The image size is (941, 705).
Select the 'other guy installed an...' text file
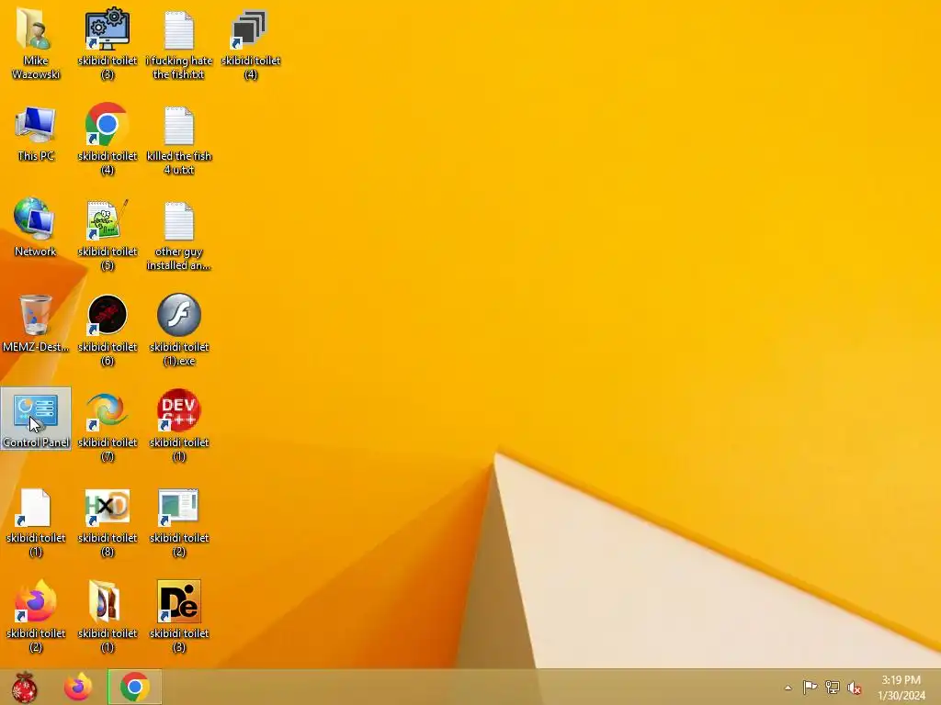[179, 235]
